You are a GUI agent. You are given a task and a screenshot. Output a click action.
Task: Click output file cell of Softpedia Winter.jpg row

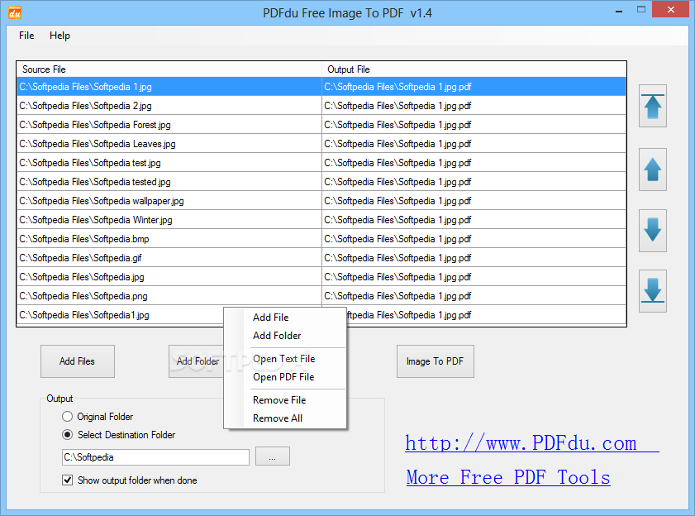coord(474,220)
